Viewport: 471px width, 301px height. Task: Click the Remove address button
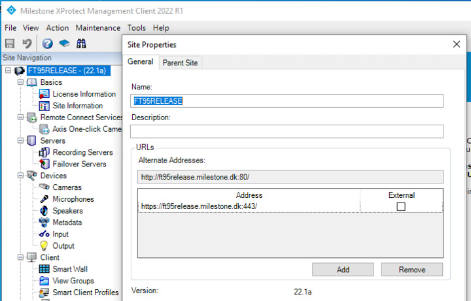[x=411, y=270]
